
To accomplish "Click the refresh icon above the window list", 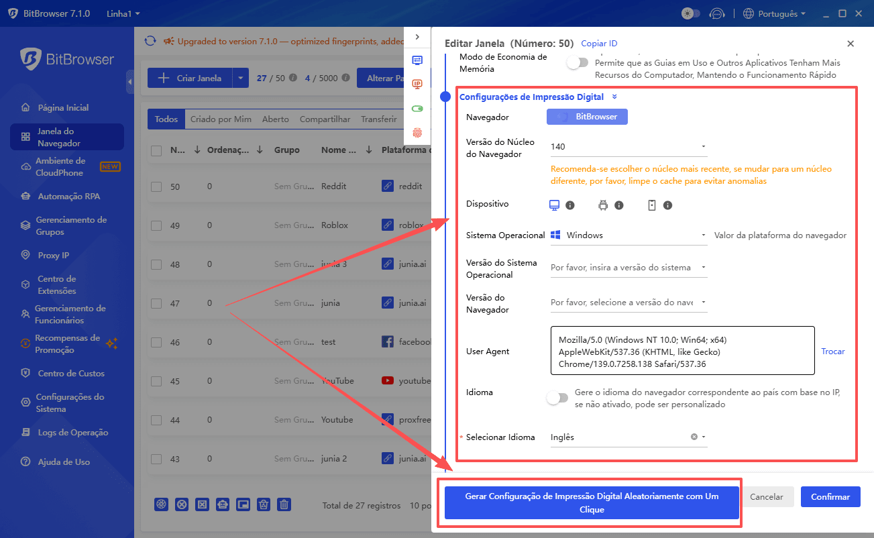I will coord(150,42).
